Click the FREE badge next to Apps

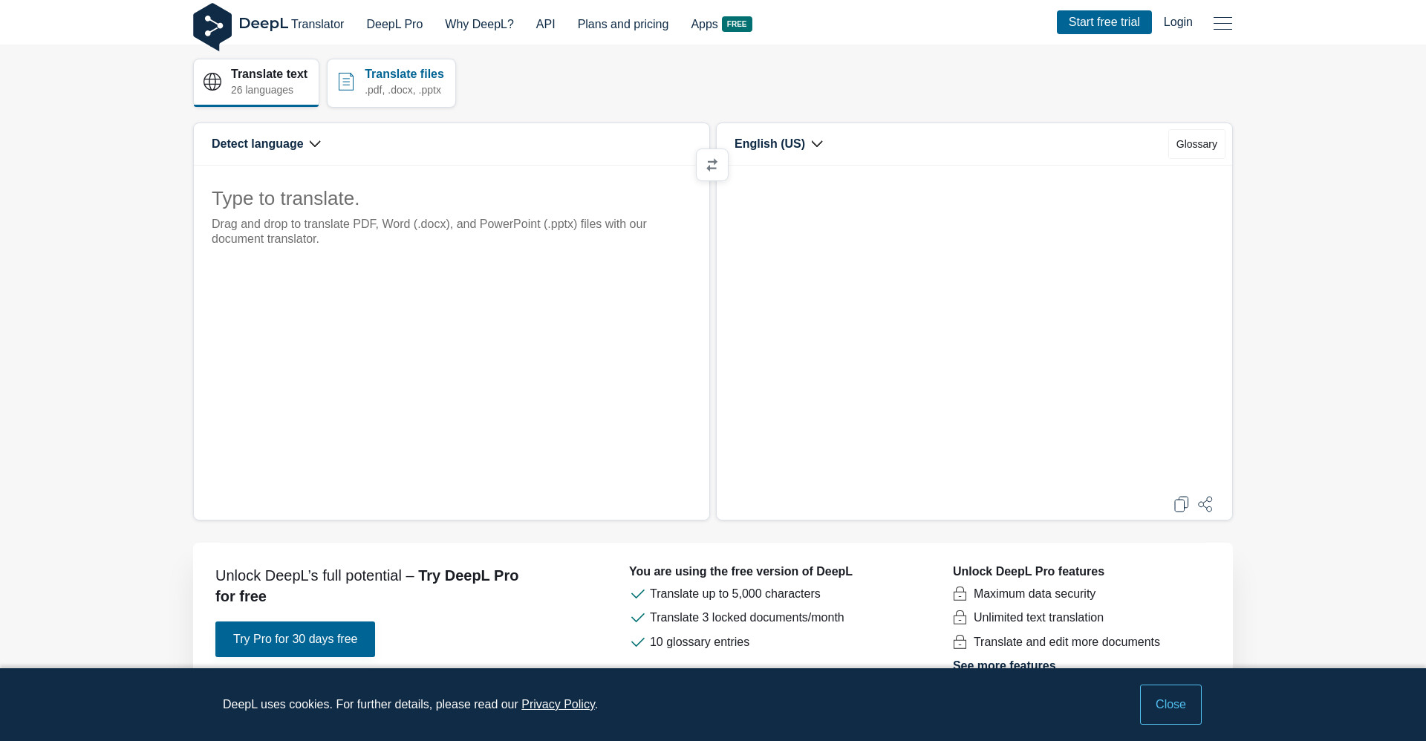(x=737, y=25)
